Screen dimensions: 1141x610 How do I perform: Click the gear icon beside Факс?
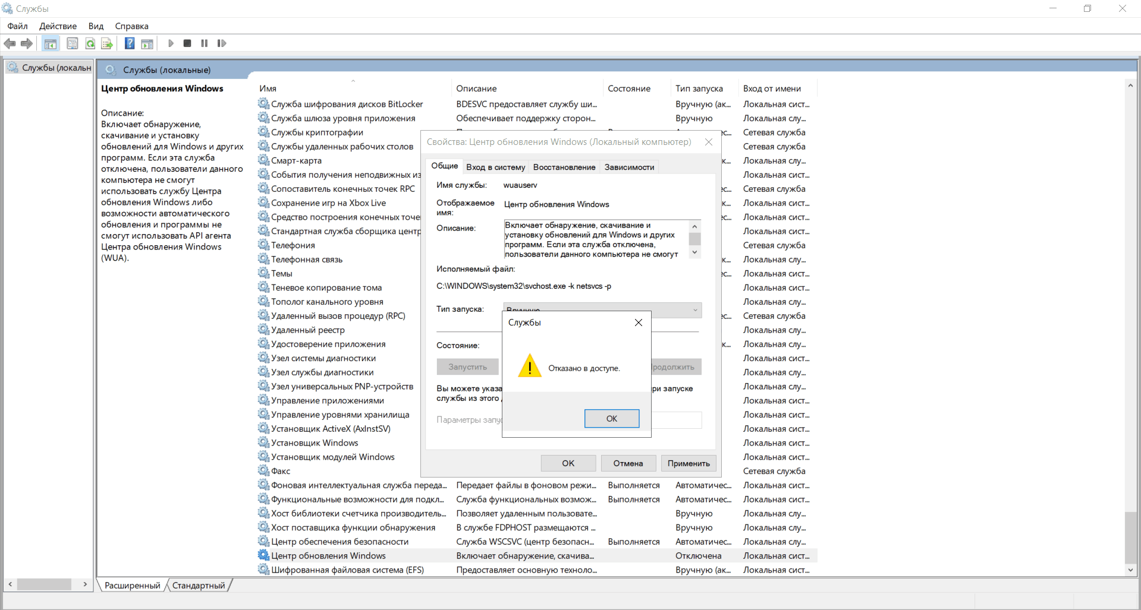(263, 470)
